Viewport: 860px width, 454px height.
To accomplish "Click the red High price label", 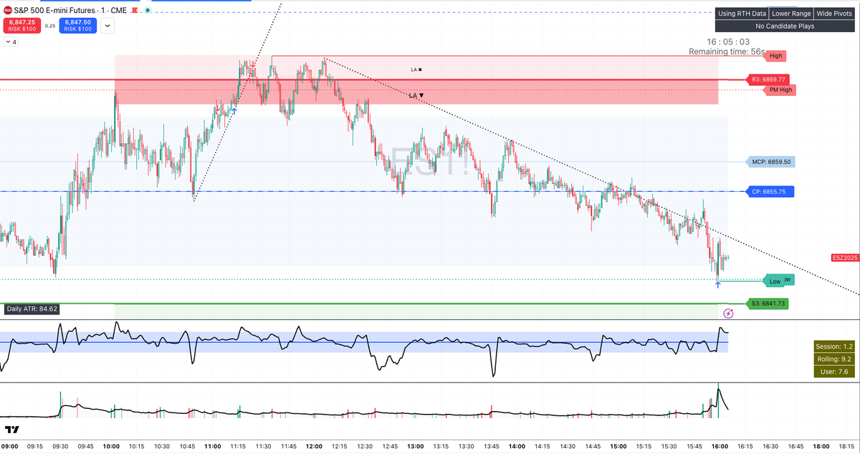I will (775, 56).
